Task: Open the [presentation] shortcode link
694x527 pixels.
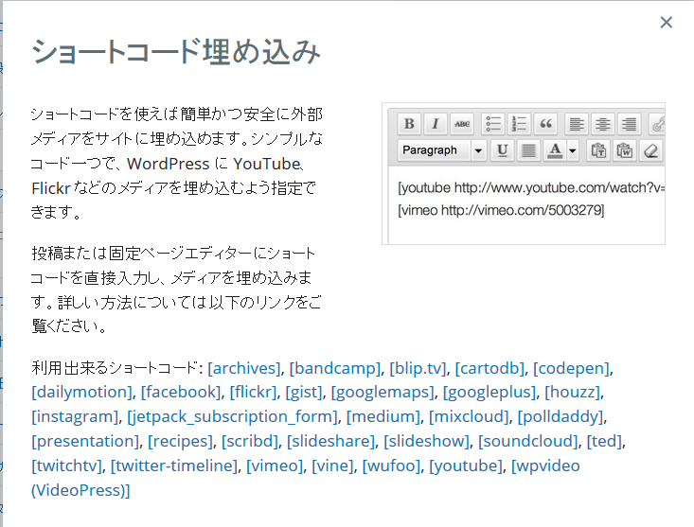Action: [x=85, y=441]
